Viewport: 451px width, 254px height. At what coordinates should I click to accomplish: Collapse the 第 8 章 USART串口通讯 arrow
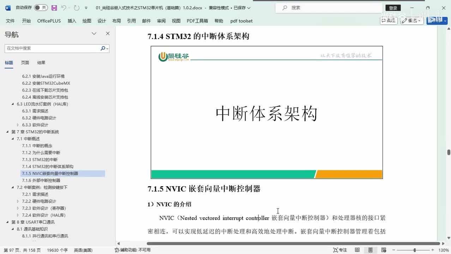7,222
